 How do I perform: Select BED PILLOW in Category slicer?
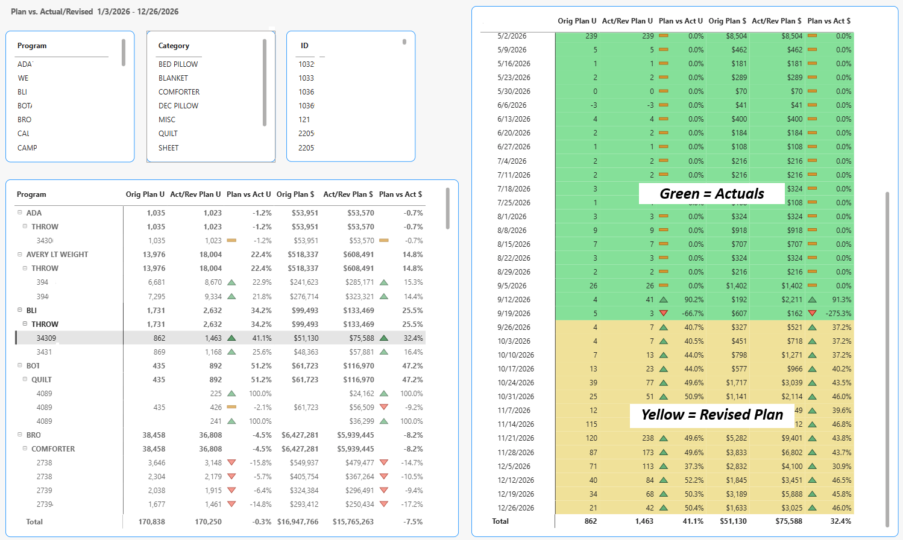point(178,64)
